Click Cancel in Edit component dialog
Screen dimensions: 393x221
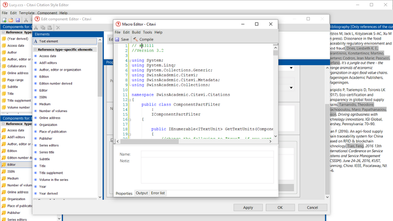coord(312,207)
